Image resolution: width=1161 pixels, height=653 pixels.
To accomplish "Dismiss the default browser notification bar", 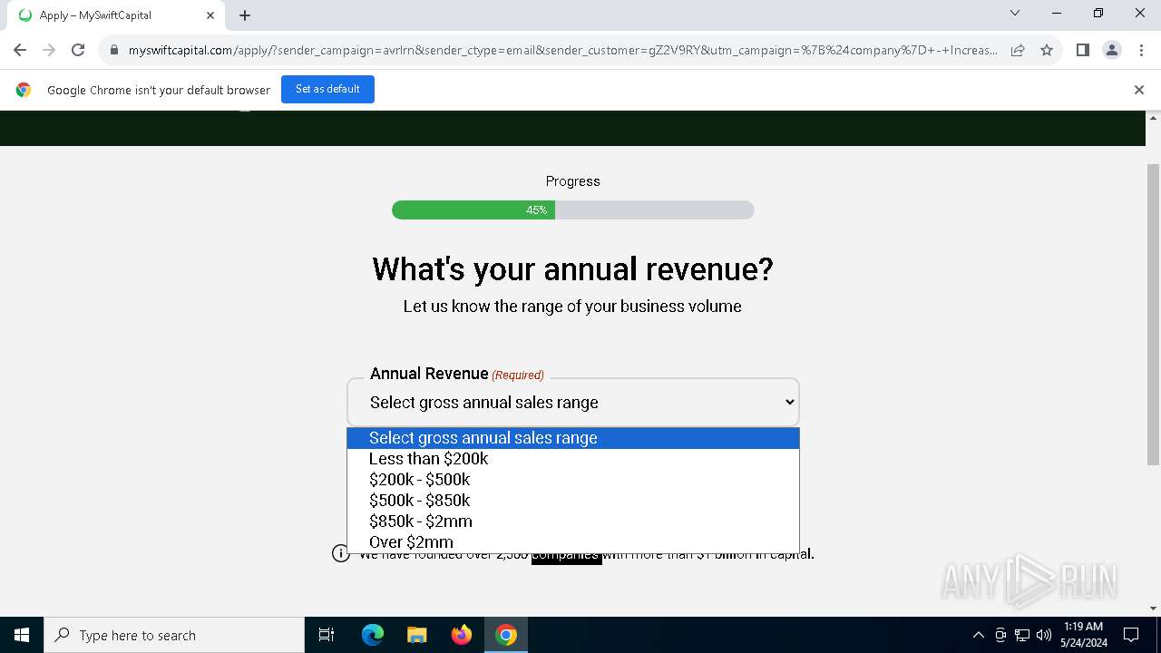I will coord(1139,89).
